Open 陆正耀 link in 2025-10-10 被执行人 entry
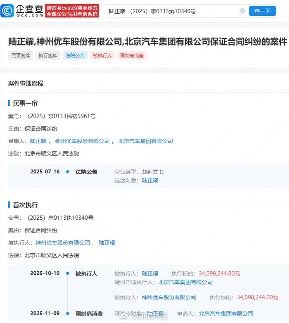Viewport: 289px width, 323px height. pos(150,273)
